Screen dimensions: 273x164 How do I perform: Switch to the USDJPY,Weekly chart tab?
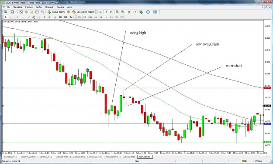(x=28, y=157)
